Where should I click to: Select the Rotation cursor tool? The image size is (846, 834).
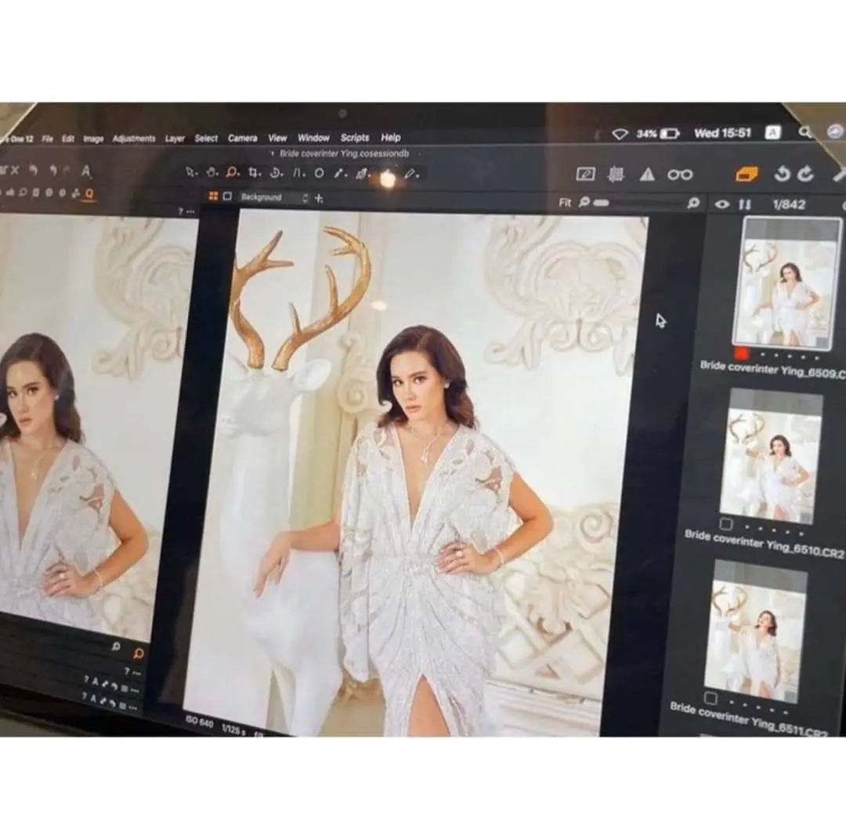click(276, 172)
